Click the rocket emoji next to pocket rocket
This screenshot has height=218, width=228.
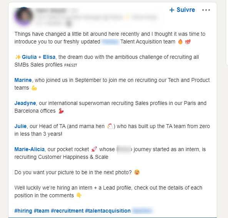click(x=94, y=149)
